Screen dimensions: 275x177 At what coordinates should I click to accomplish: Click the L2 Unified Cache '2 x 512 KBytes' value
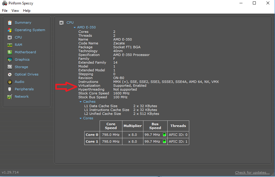click(146, 114)
